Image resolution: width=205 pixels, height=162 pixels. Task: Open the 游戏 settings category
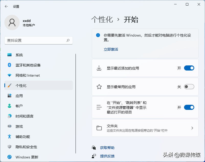39,126
